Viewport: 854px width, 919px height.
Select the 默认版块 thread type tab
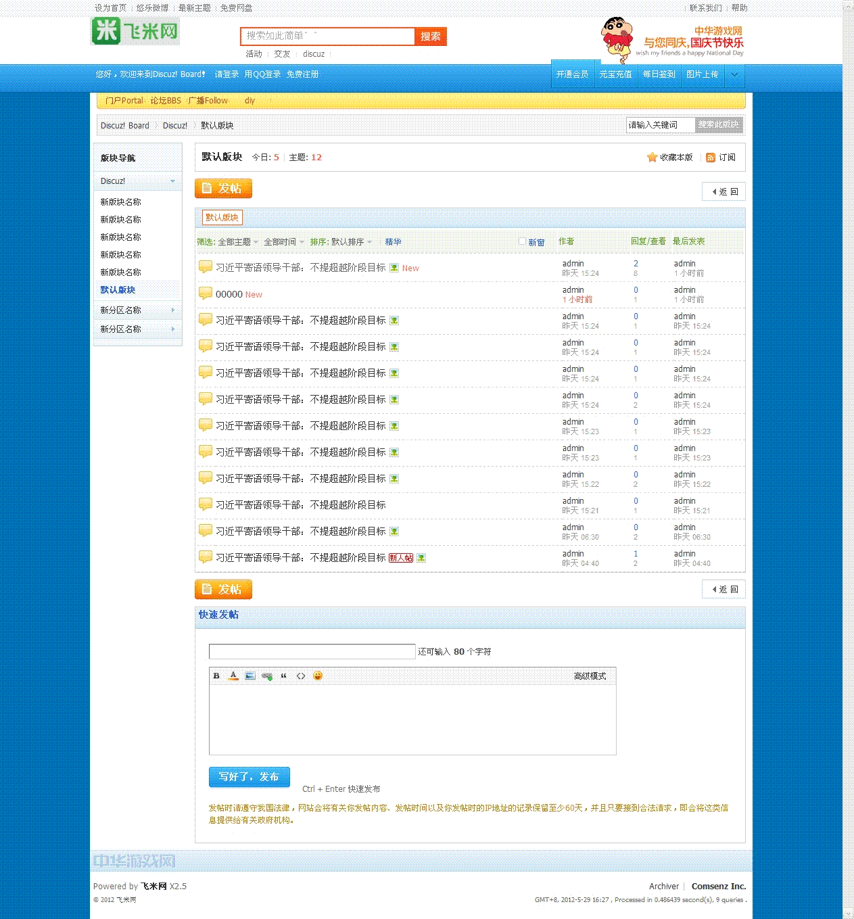(x=222, y=218)
